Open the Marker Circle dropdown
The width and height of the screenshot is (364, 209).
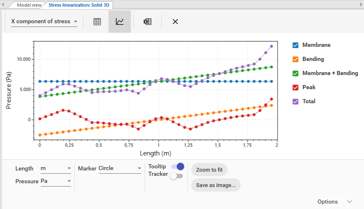(x=120, y=169)
